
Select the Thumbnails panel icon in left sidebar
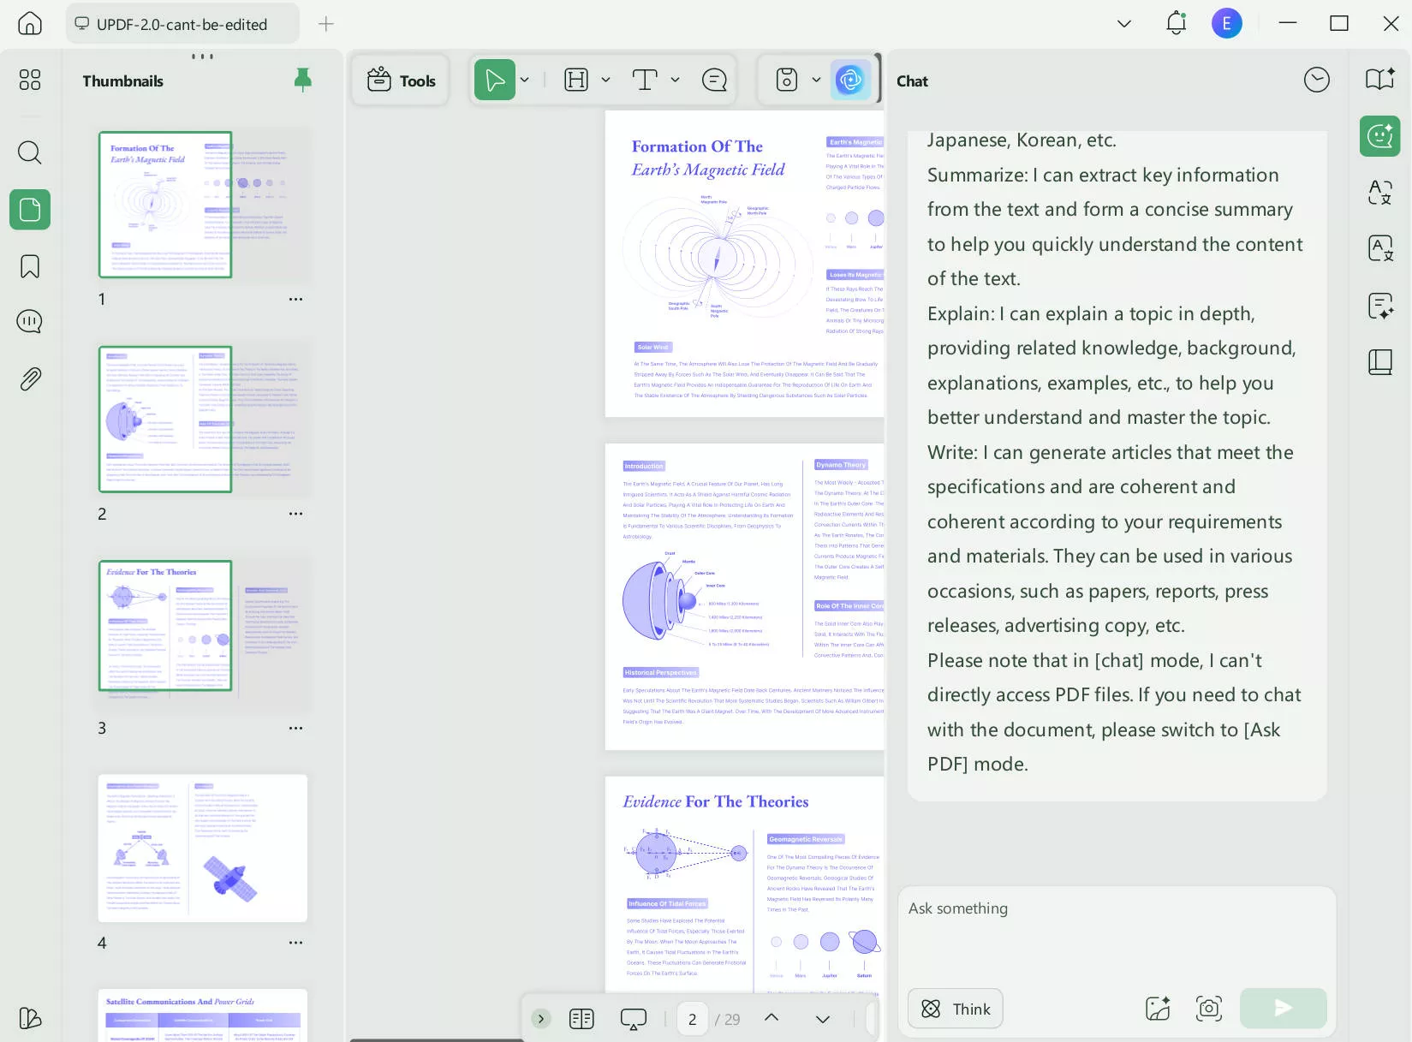[x=30, y=209]
